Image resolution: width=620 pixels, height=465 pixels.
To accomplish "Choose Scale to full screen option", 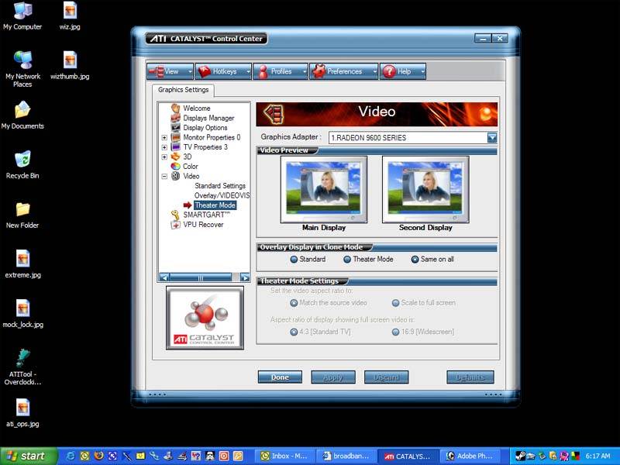I will pyautogui.click(x=395, y=303).
